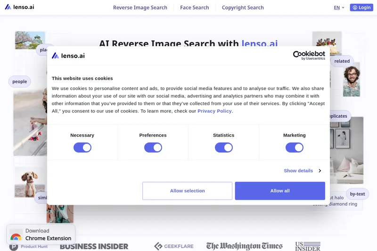Expand Show details in the cookie dialog
This screenshot has height=251, width=377.
click(x=303, y=171)
